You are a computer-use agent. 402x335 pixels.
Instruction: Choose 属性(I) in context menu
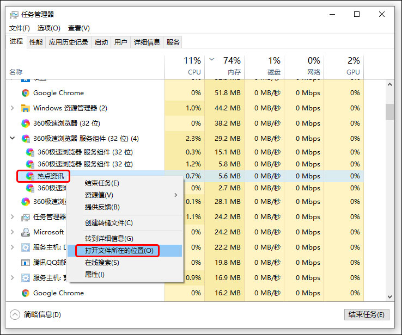click(x=126, y=275)
